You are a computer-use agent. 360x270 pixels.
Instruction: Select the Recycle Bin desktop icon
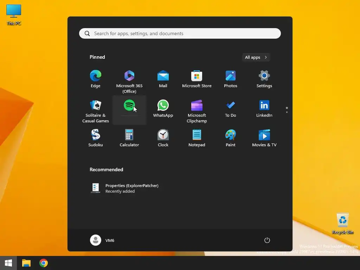click(342, 224)
